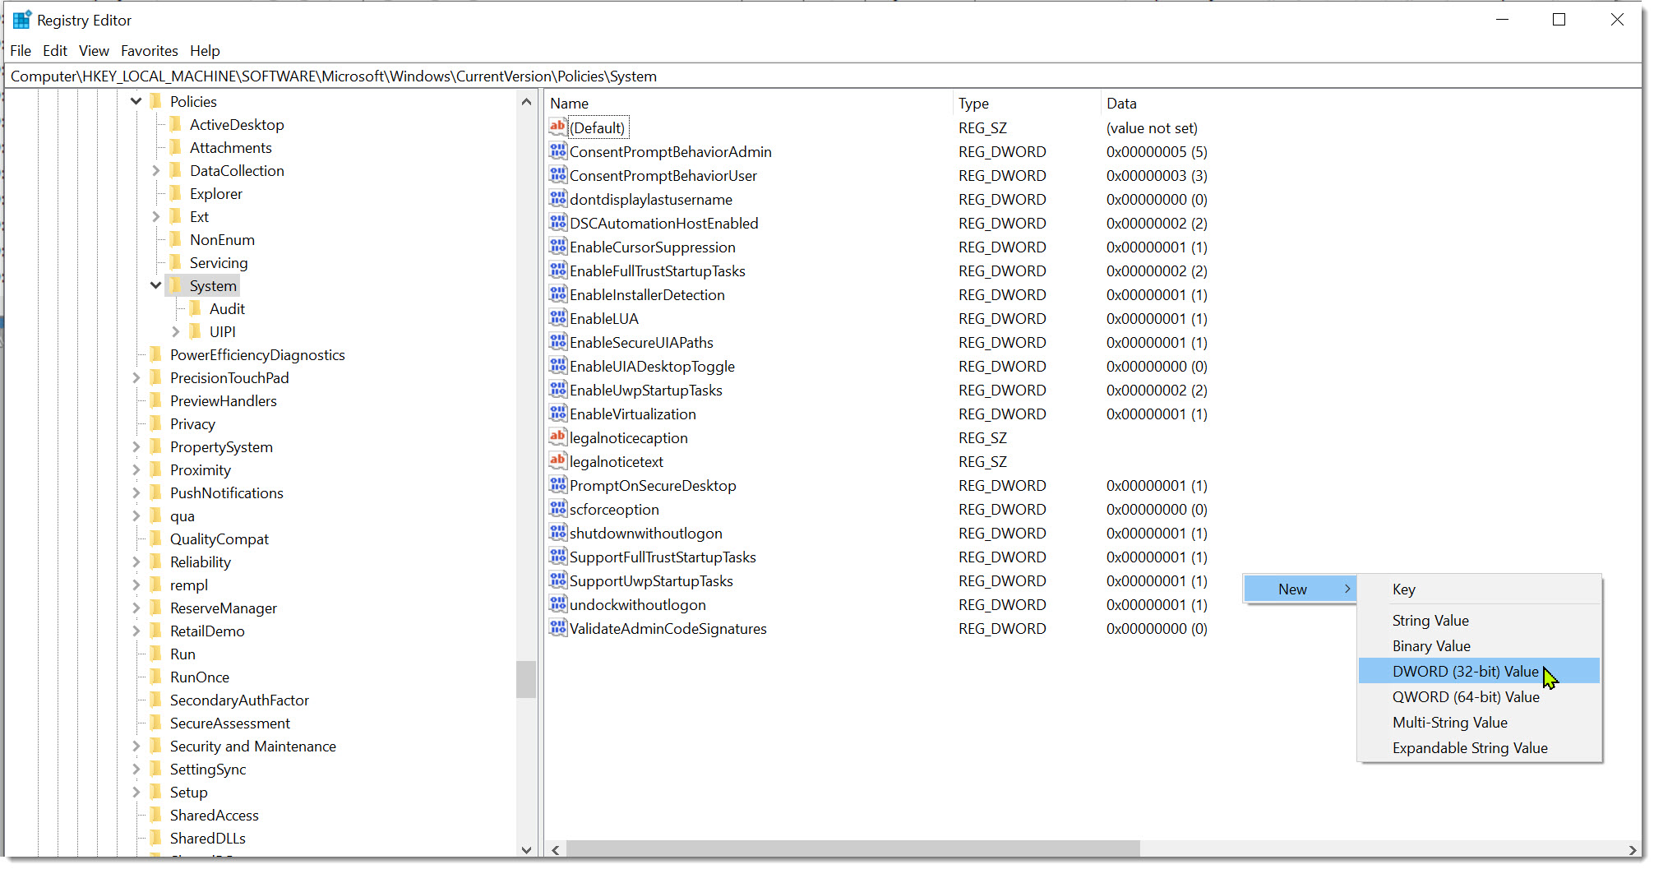Collapse the System tree node
1654x869 pixels.
[x=155, y=285]
